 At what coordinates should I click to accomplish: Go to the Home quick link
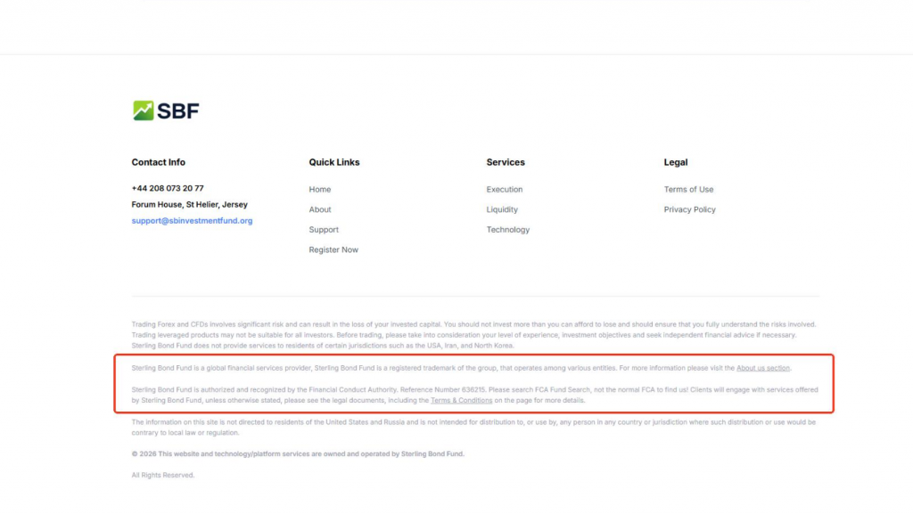point(320,190)
